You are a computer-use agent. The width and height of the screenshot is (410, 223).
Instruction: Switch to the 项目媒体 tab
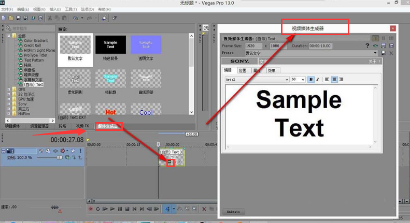pos(12,126)
